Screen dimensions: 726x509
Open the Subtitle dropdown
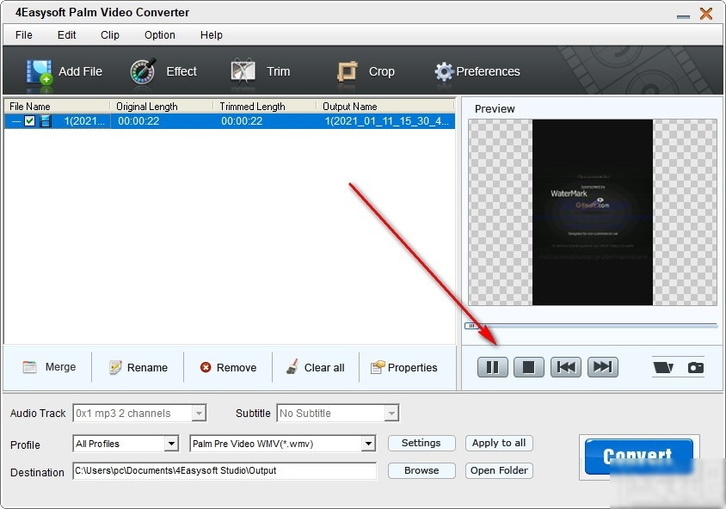[x=391, y=413]
